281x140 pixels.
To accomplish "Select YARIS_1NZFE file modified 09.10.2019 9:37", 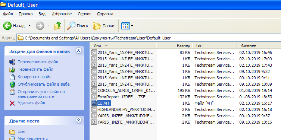I will click(126, 116).
